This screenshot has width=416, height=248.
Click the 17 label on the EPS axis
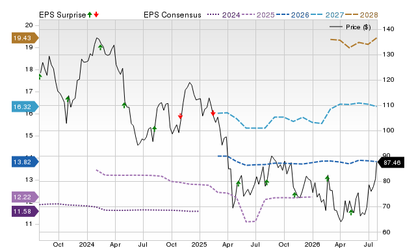click(29, 92)
